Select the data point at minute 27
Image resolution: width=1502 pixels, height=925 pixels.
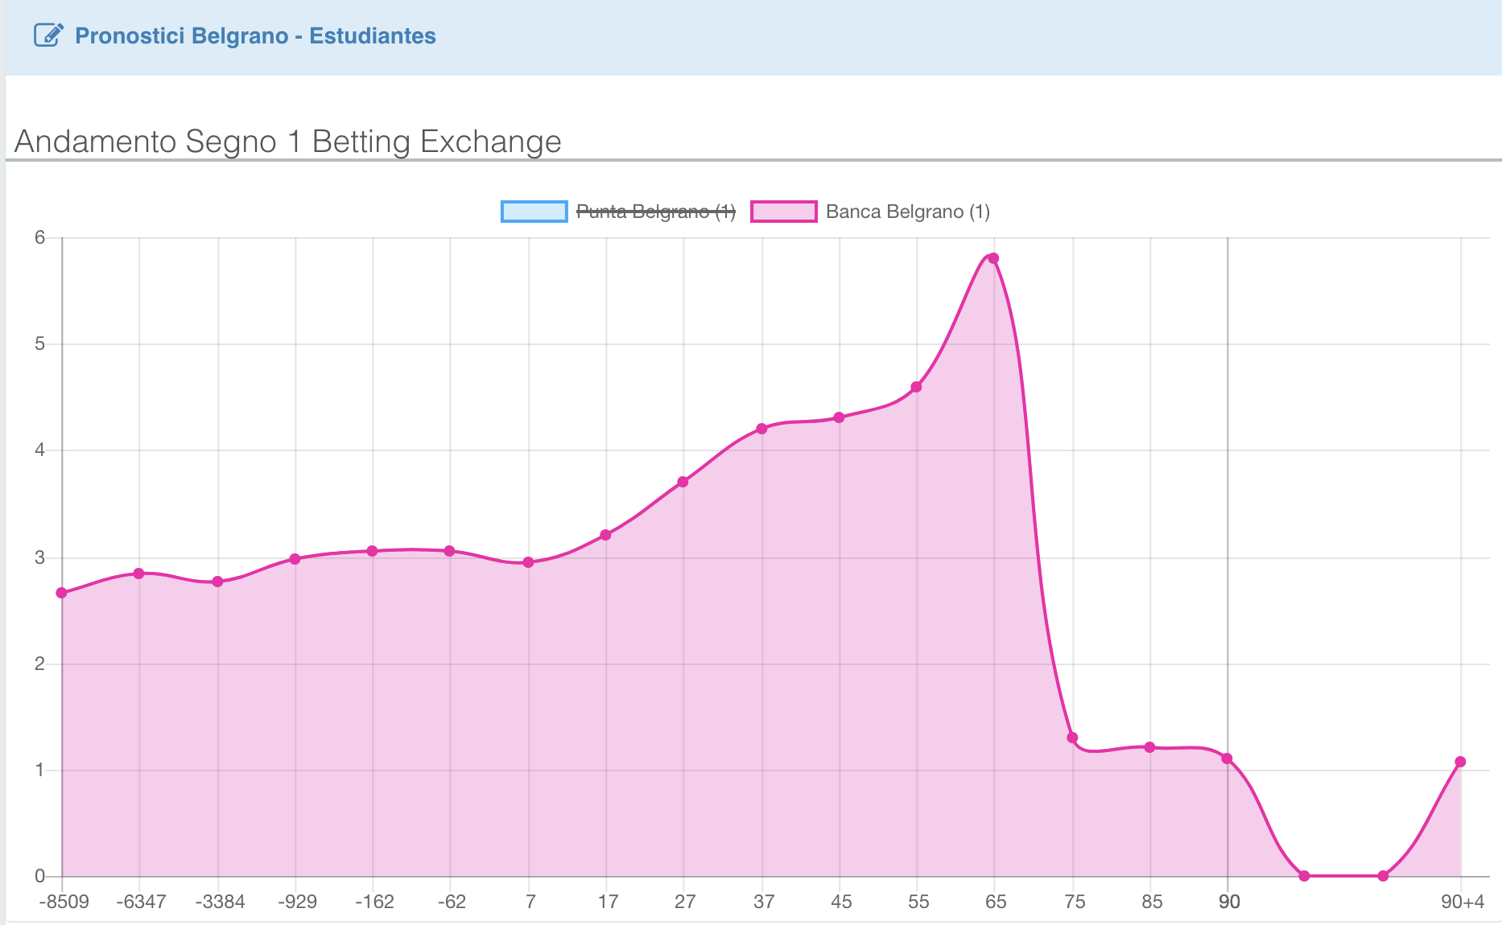(x=683, y=482)
